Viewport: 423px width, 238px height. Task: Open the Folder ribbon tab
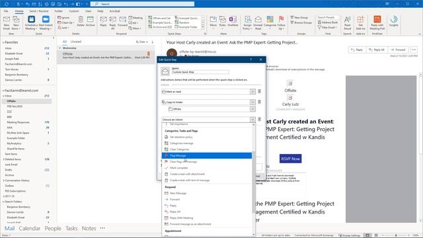[x=59, y=11]
